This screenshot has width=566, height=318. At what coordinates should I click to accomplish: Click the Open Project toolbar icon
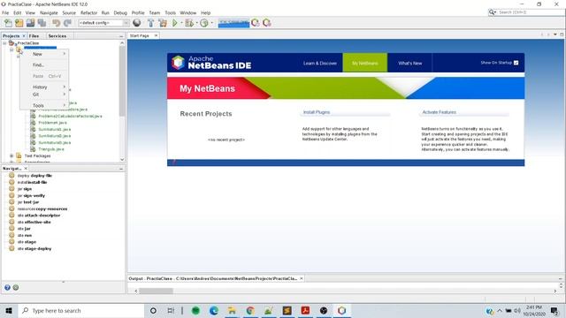click(x=30, y=23)
